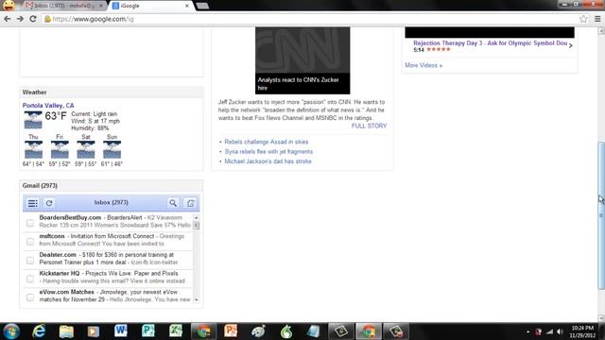This screenshot has height=340, width=605.
Task: Open Microsoft Publisher from the taskbar
Action: 148,331
